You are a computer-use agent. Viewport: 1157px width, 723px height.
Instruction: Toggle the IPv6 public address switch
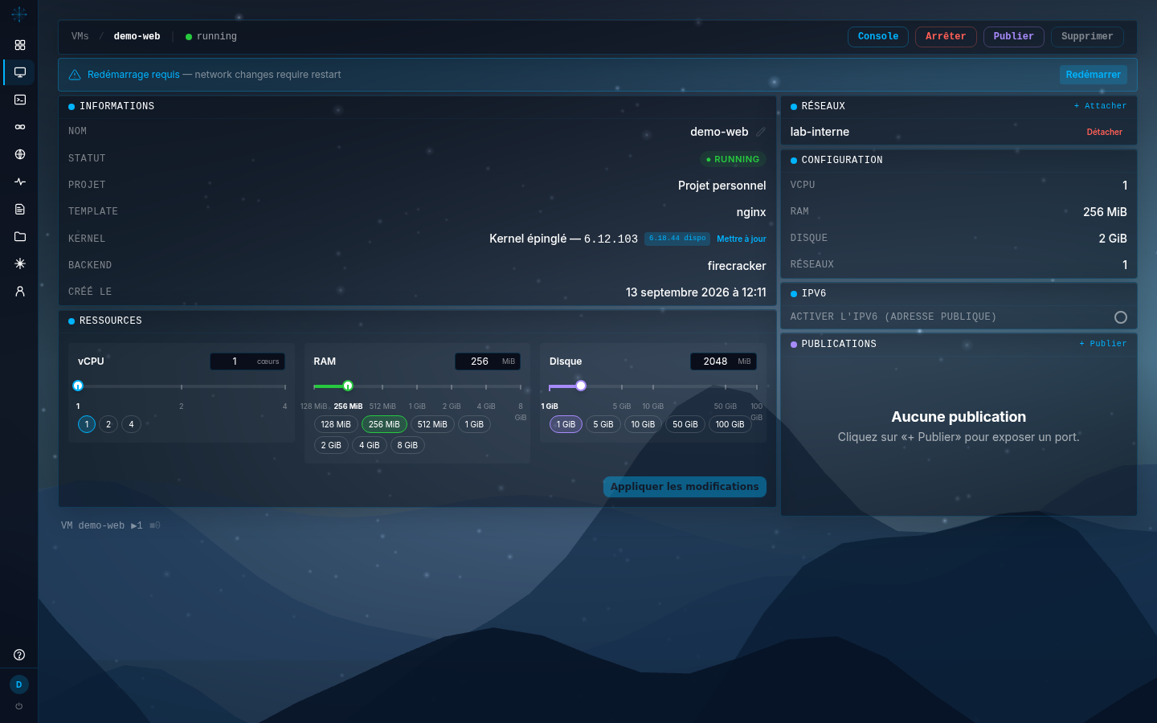point(1121,317)
